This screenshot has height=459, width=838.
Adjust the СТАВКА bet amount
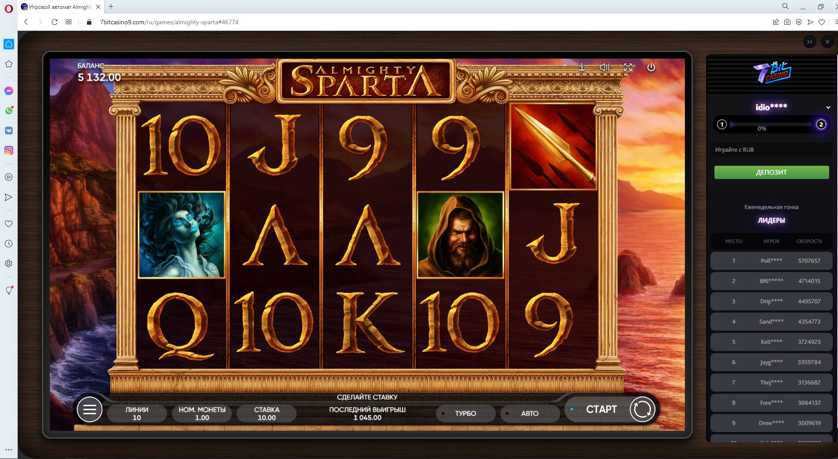point(267,414)
